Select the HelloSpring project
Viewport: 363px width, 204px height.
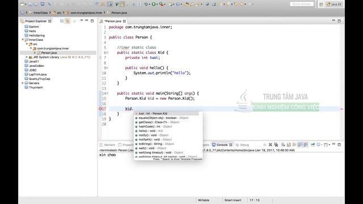(35, 35)
